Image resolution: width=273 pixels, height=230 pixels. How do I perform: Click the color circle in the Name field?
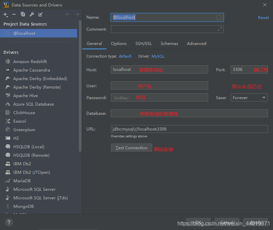click(219, 17)
